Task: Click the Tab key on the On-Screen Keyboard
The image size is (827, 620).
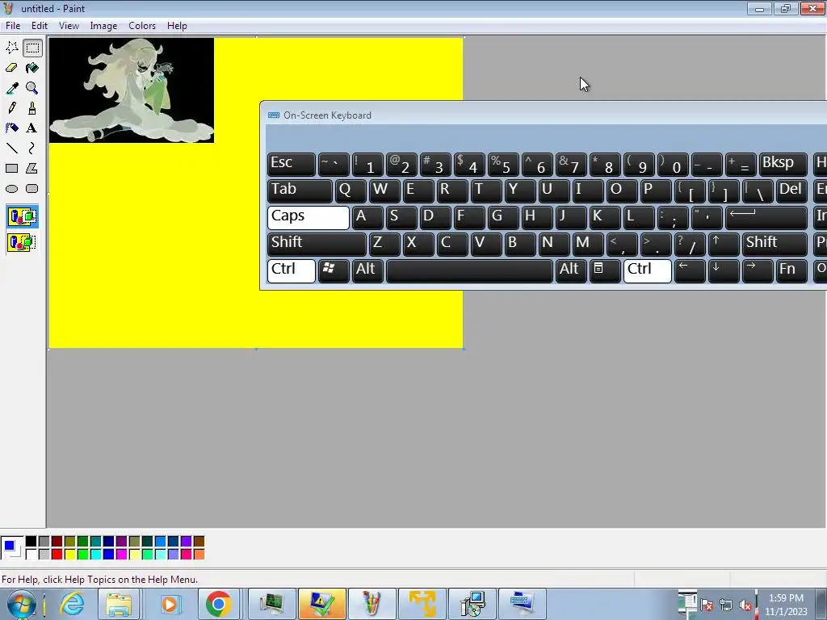Action: coord(300,191)
